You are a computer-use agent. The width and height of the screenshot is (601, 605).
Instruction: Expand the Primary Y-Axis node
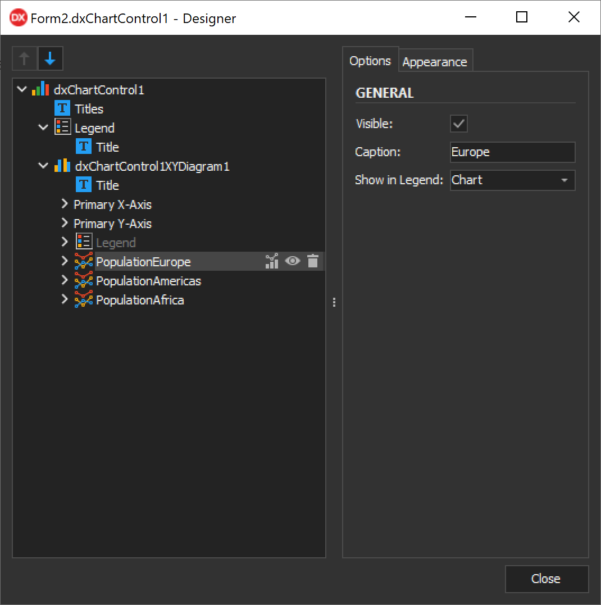coord(65,224)
